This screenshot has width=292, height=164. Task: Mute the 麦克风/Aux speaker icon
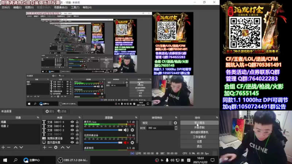click(126, 130)
